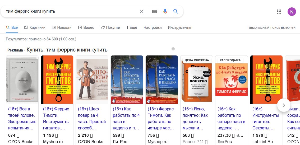
Task: Open Myshop.ru 756 Как работать cover image
Action: [x=162, y=79]
